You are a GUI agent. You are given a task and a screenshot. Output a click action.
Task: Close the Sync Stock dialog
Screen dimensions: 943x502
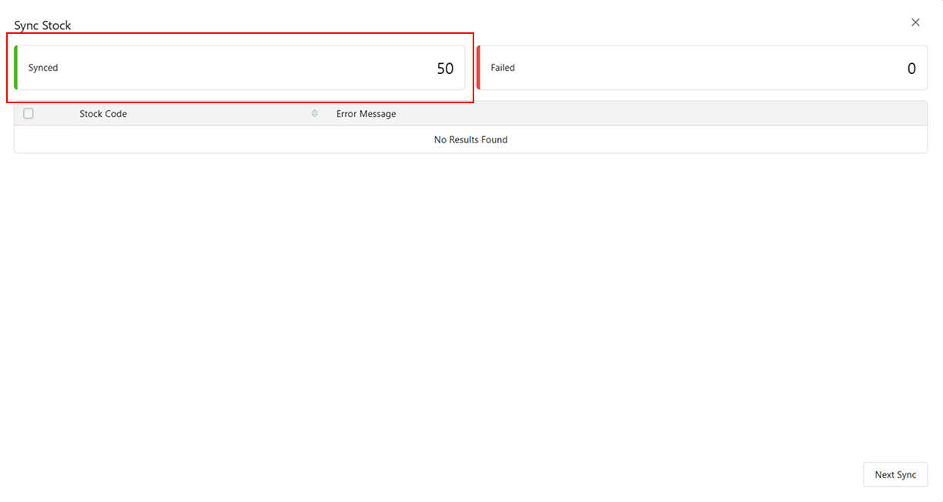[x=915, y=22]
